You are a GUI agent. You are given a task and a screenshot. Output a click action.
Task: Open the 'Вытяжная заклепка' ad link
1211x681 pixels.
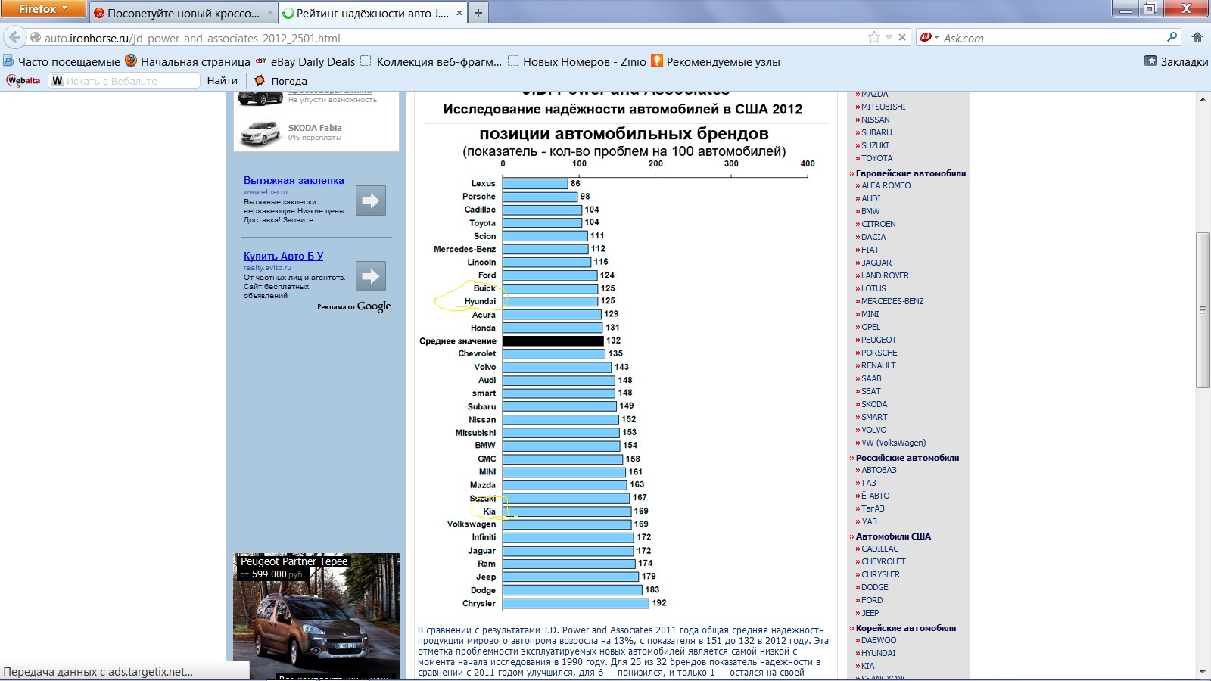(294, 180)
